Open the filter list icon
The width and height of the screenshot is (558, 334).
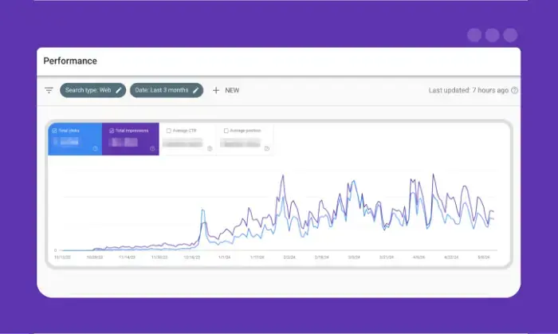point(49,90)
